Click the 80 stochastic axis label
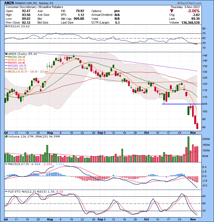The image size is (214, 222). [204, 196]
